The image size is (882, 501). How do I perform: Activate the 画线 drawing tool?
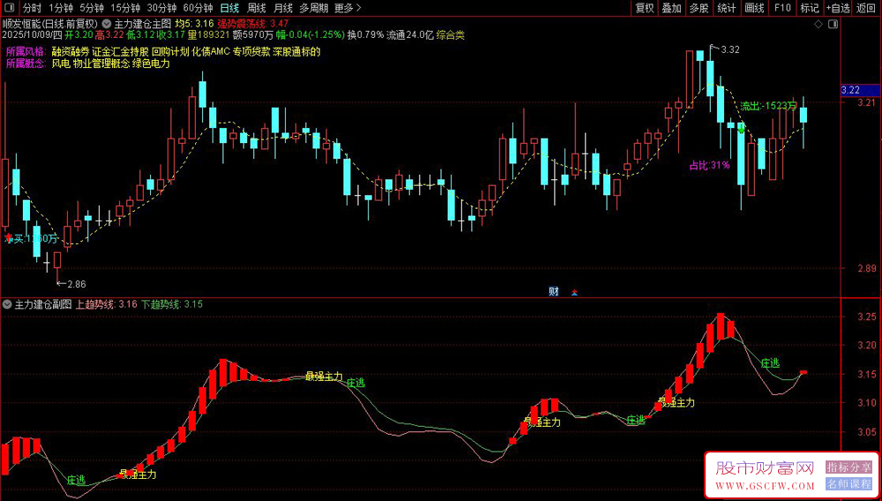pyautogui.click(x=754, y=8)
